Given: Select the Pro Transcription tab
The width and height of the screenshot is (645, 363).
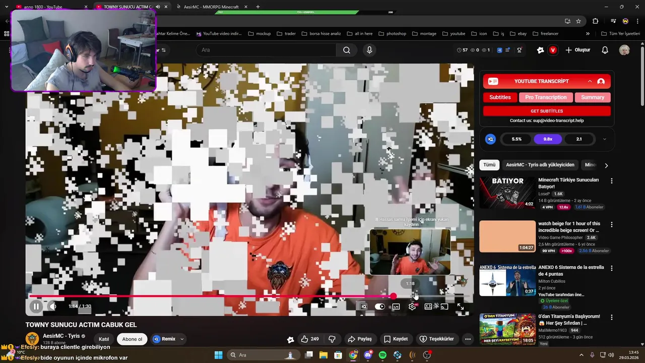Looking at the screenshot, I should (x=546, y=97).
